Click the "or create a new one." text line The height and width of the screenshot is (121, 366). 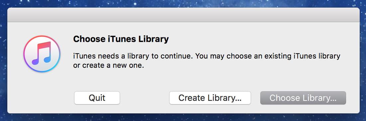pos(109,66)
